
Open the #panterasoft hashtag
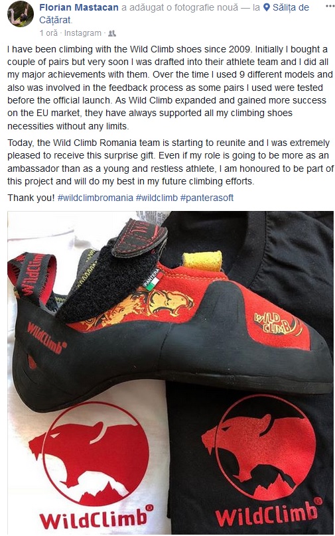click(207, 198)
